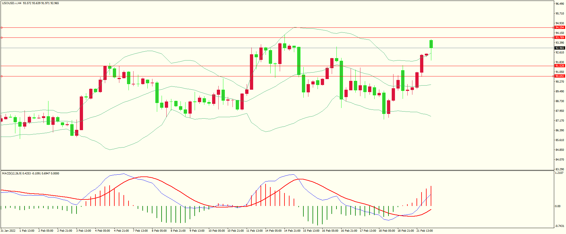
Task: Click the 7 Feb 13:00 time label
Action: click(x=140, y=231)
